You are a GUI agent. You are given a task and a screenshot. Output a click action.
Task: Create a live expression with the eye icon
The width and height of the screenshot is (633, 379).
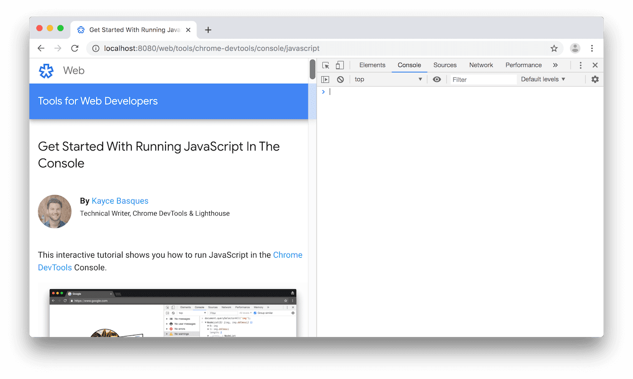[x=437, y=79]
